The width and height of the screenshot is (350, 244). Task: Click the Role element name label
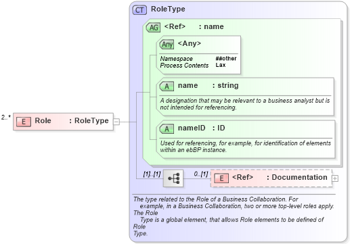[x=43, y=120]
